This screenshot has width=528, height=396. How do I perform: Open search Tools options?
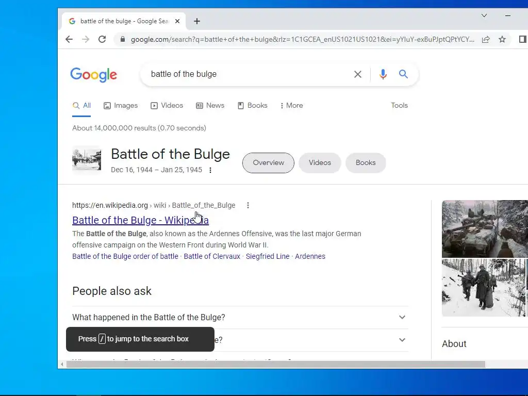click(400, 105)
